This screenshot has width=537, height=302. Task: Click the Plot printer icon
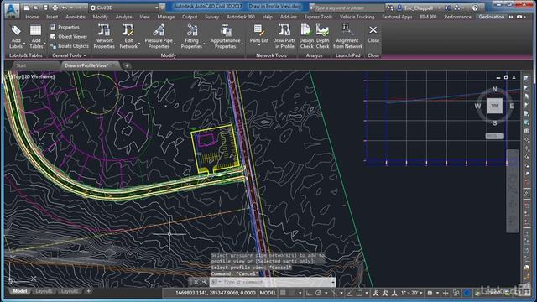tap(55, 8)
